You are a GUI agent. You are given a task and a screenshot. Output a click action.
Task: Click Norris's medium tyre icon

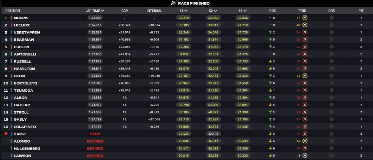(x=305, y=18)
